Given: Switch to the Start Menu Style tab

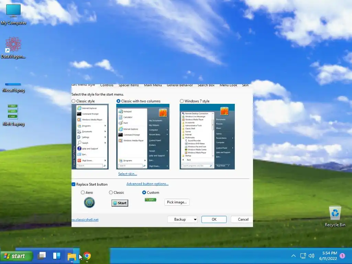Looking at the screenshot, I should tap(84, 85).
